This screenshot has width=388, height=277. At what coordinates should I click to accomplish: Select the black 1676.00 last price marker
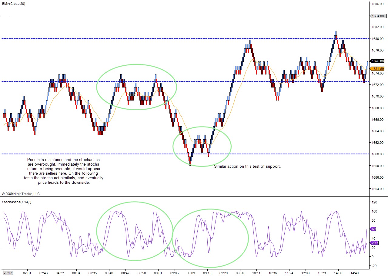tap(377, 61)
